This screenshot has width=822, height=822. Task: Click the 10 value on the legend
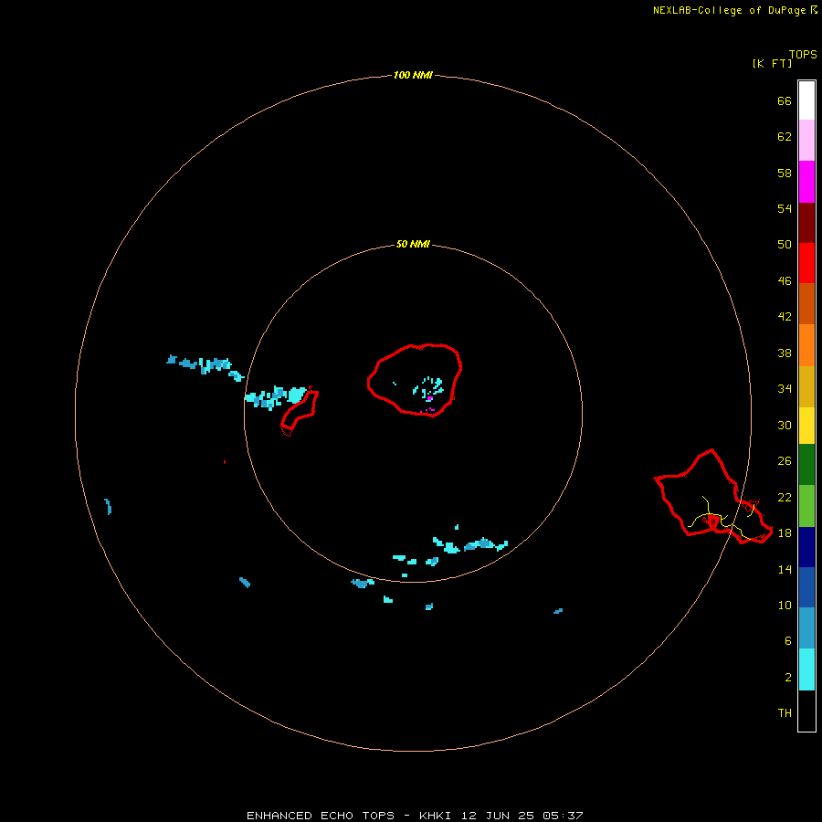(785, 605)
